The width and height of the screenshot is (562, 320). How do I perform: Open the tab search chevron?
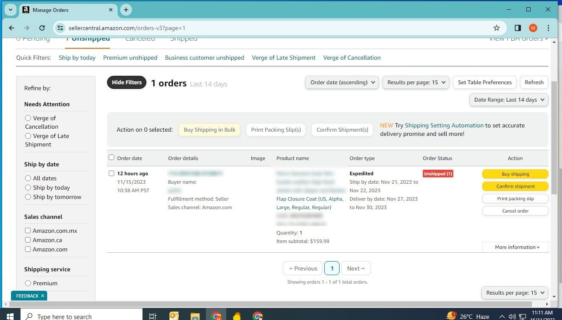click(10, 10)
